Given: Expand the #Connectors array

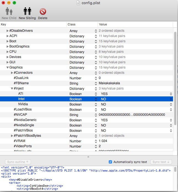Looking at the screenshot, I should click(x=12, y=73).
